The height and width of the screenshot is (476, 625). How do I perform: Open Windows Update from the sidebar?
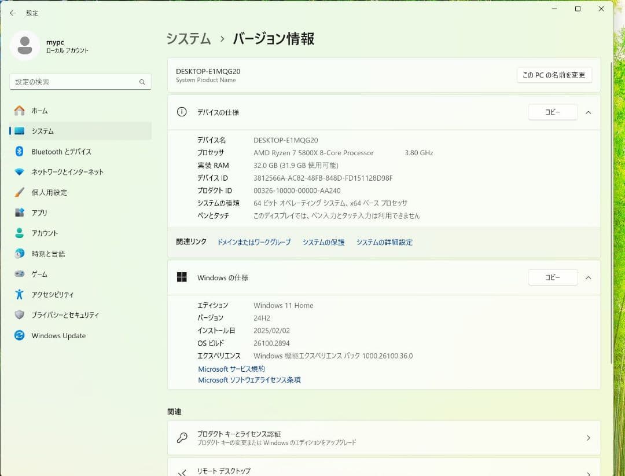(58, 336)
